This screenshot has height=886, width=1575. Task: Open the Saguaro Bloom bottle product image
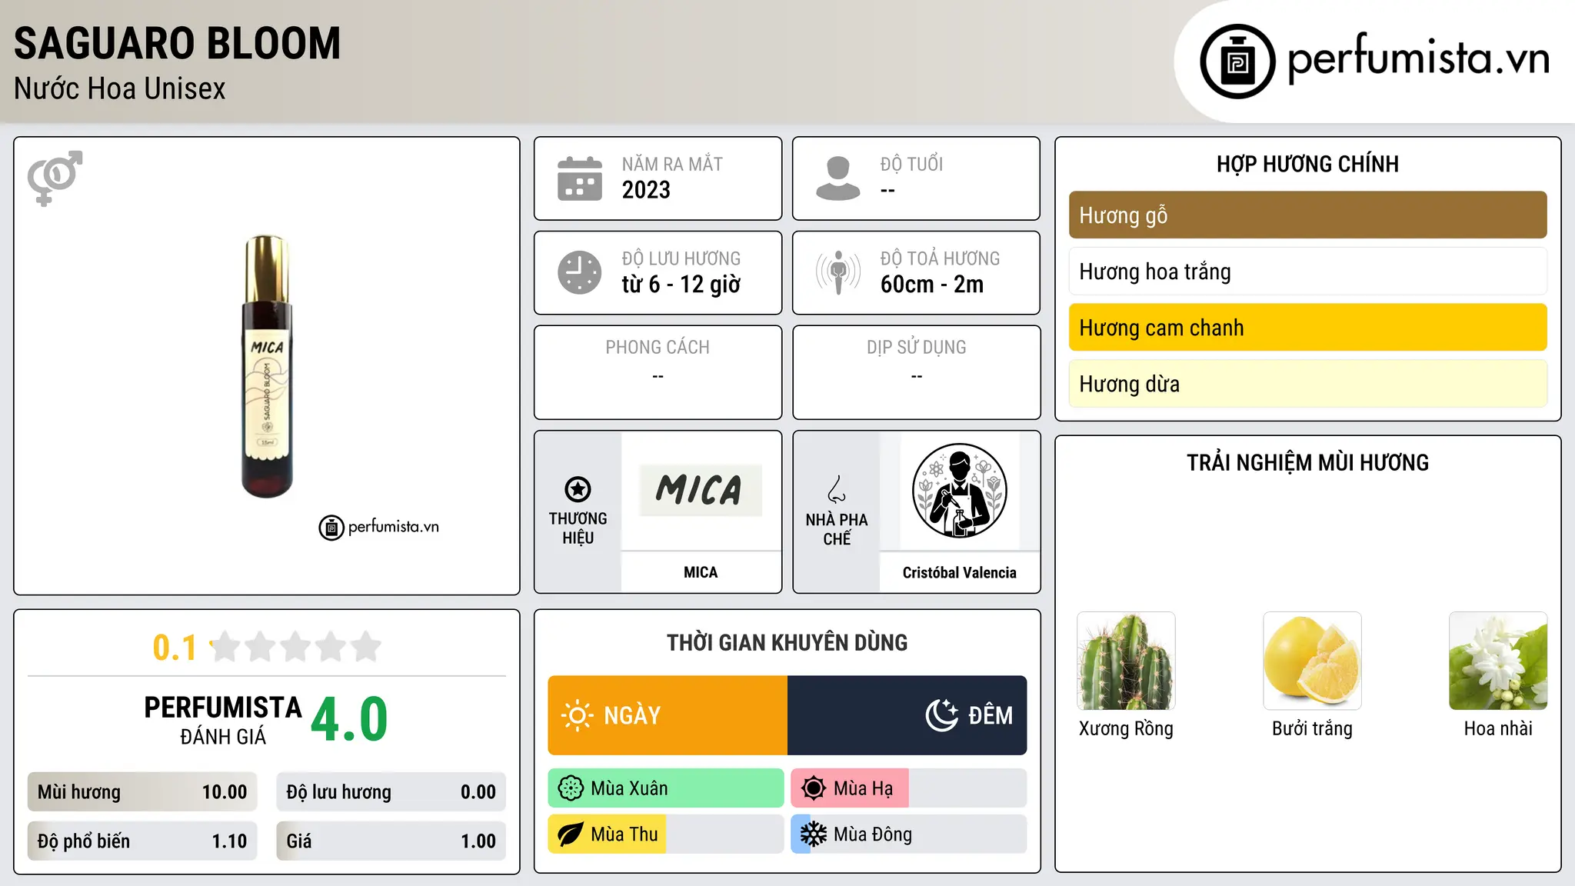(268, 366)
